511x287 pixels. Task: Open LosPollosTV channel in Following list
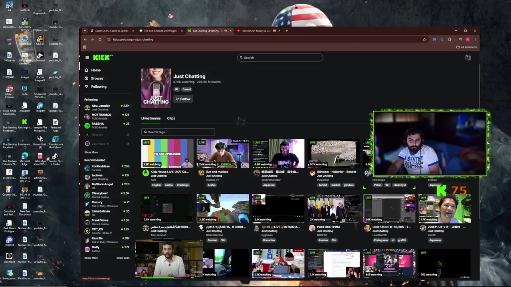(107, 143)
